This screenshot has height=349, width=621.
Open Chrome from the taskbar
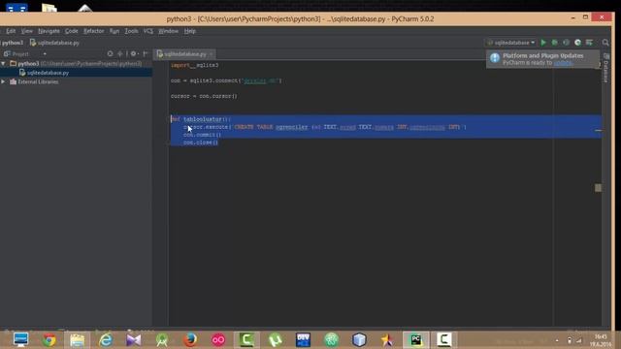click(x=49, y=340)
